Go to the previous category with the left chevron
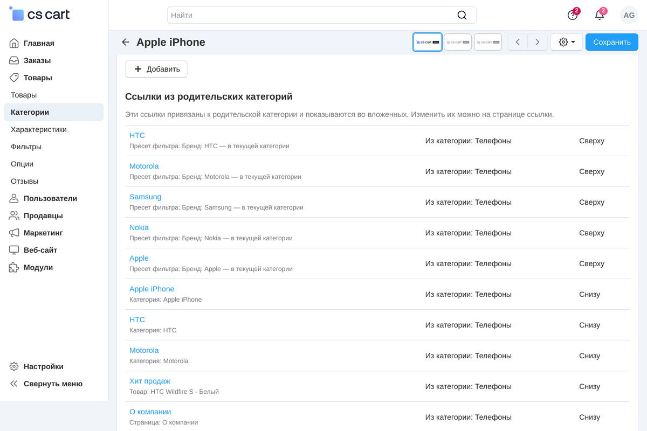The width and height of the screenshot is (647, 431). pos(518,42)
